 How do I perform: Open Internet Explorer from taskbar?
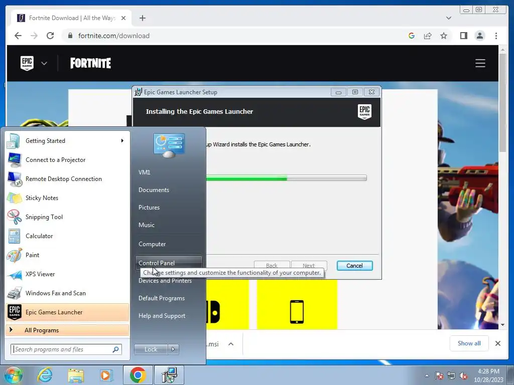tap(45, 375)
